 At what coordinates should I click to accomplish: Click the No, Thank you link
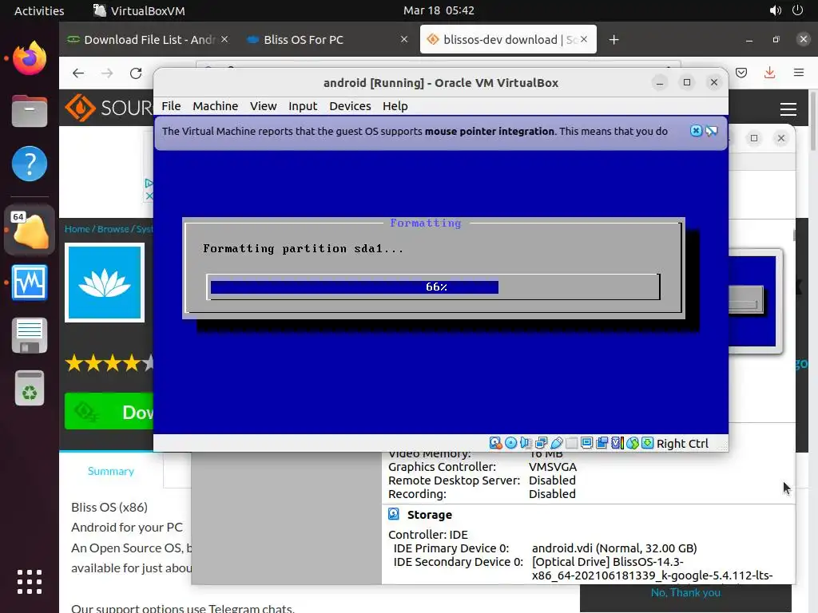point(685,593)
